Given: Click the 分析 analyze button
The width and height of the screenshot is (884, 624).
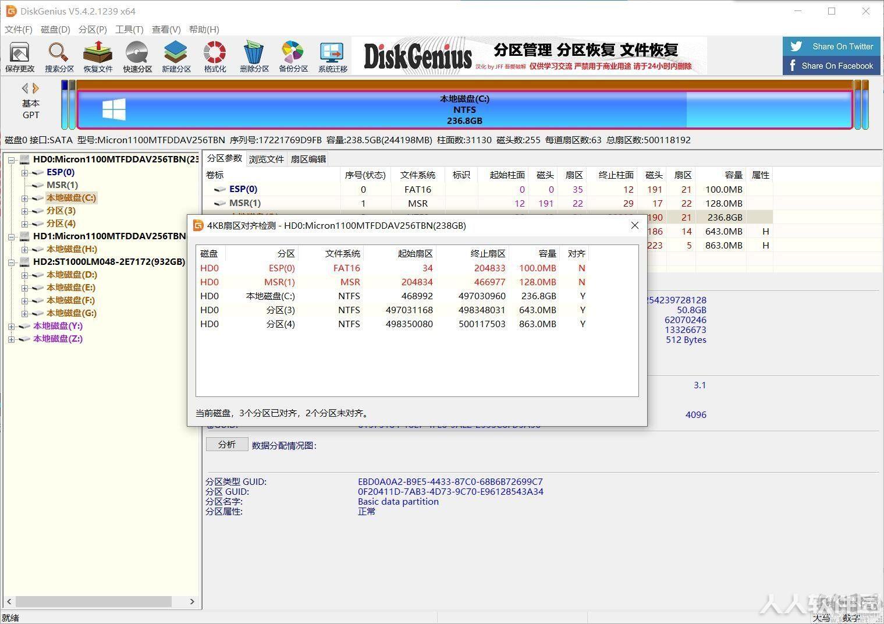Looking at the screenshot, I should [227, 445].
